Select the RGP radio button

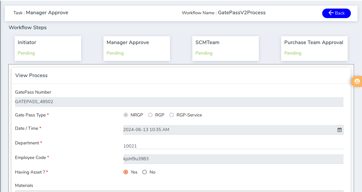pyautogui.click(x=150, y=115)
